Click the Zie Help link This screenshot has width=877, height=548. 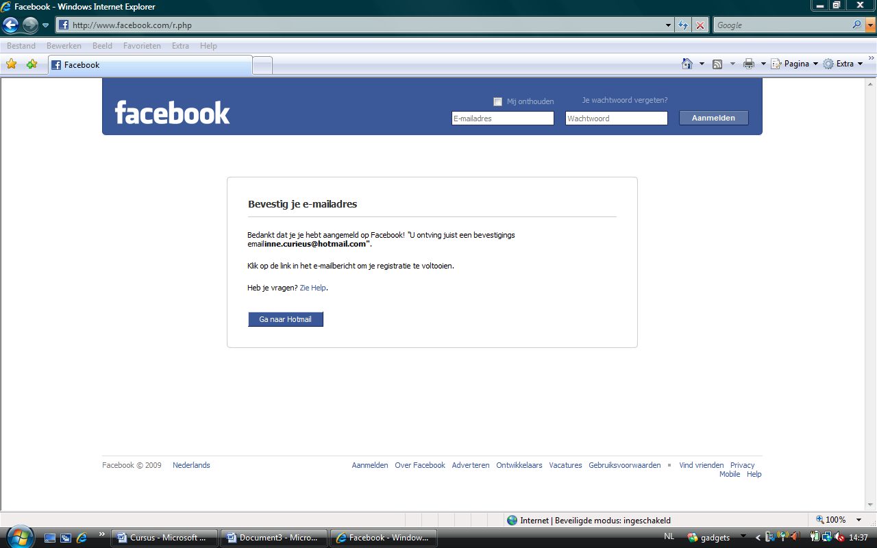(313, 288)
